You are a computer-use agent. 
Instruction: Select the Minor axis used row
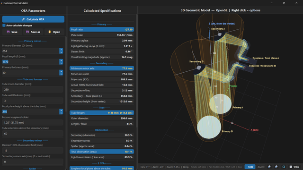coord(102,74)
